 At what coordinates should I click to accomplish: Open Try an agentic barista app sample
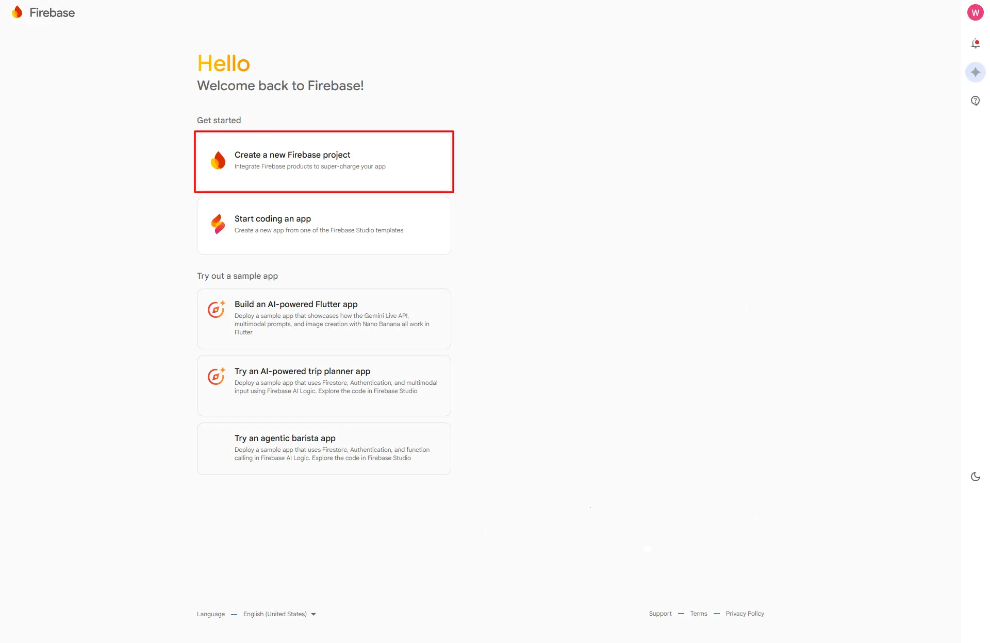coord(324,448)
